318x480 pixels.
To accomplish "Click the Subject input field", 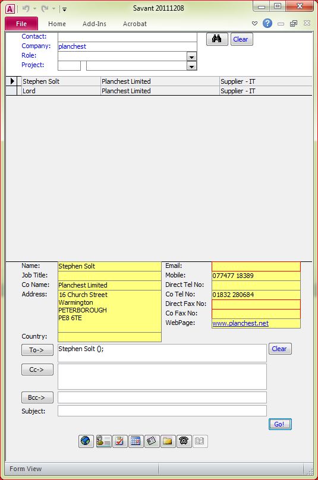I will (162, 411).
